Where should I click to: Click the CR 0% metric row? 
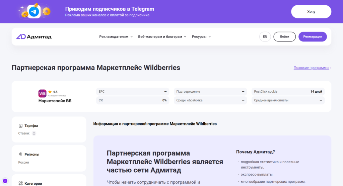click(133, 100)
